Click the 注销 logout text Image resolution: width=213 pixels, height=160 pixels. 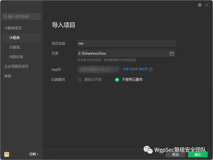pos(32,154)
